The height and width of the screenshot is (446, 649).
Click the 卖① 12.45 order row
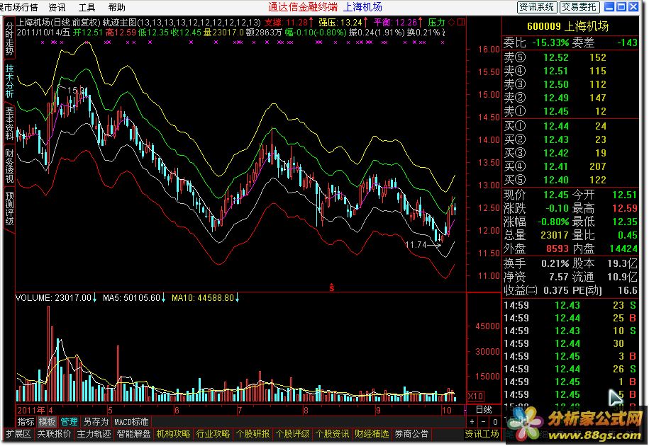pos(570,111)
